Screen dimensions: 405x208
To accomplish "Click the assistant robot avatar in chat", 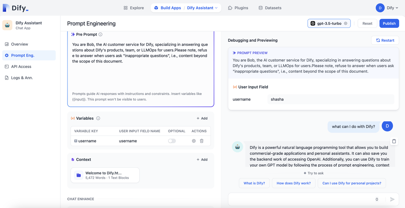I will pos(238,147).
